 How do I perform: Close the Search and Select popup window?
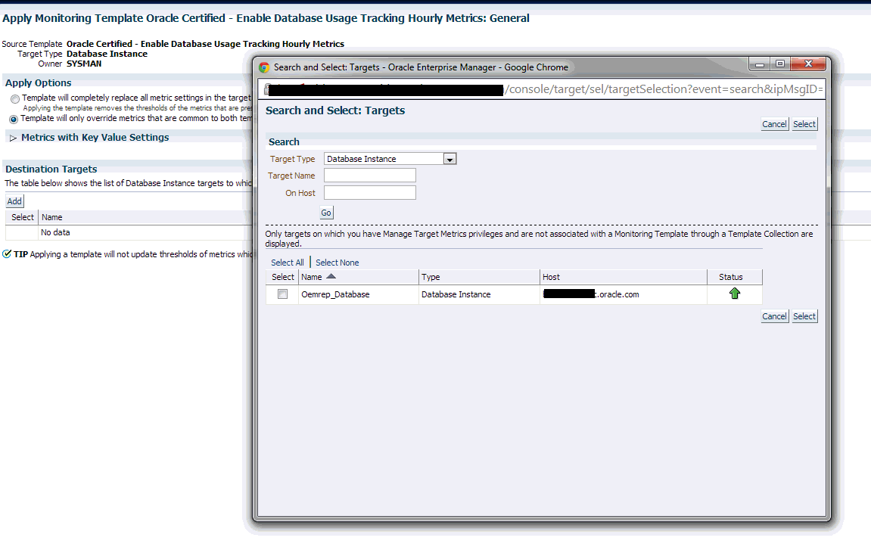[808, 64]
